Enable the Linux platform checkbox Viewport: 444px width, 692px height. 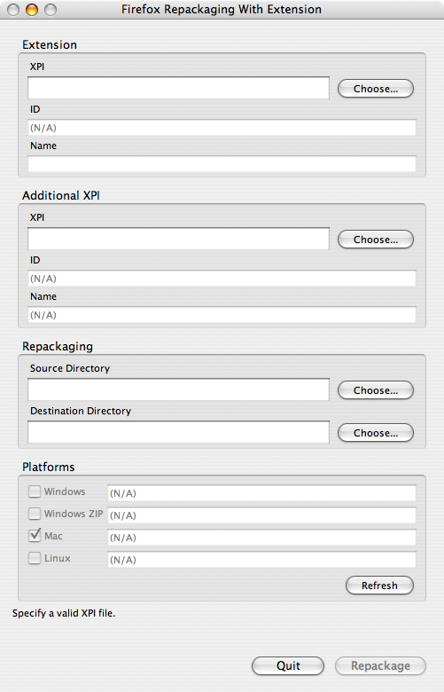coord(35,558)
